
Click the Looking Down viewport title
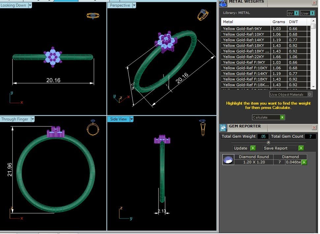[x=14, y=5]
